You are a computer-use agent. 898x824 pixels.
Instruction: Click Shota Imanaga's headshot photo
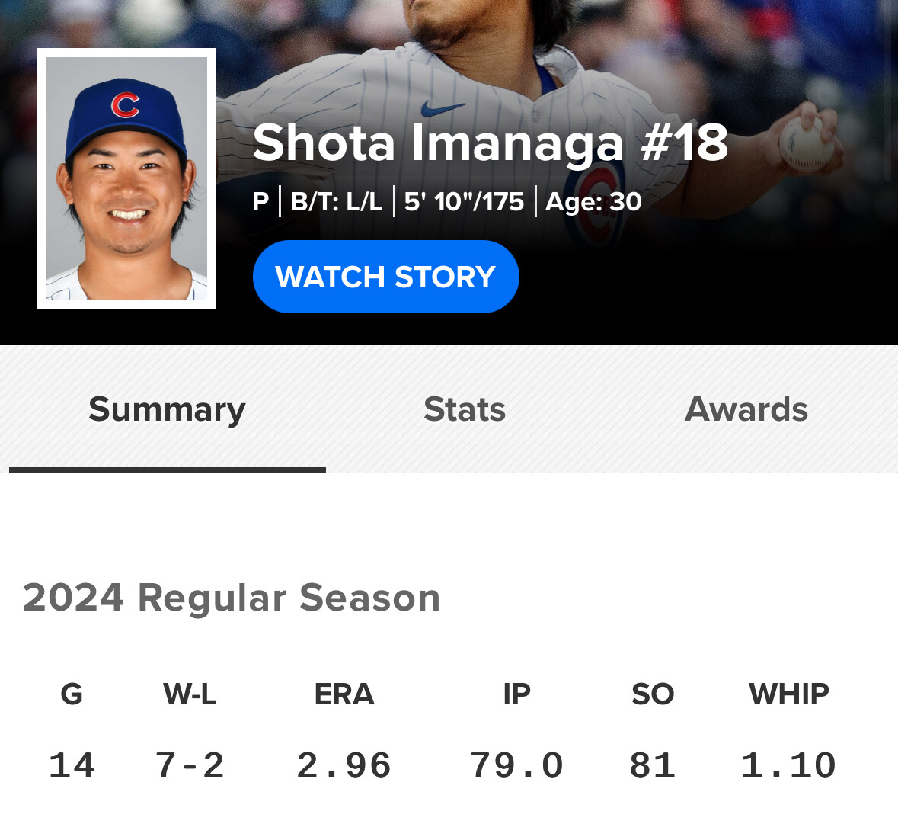pos(126,178)
